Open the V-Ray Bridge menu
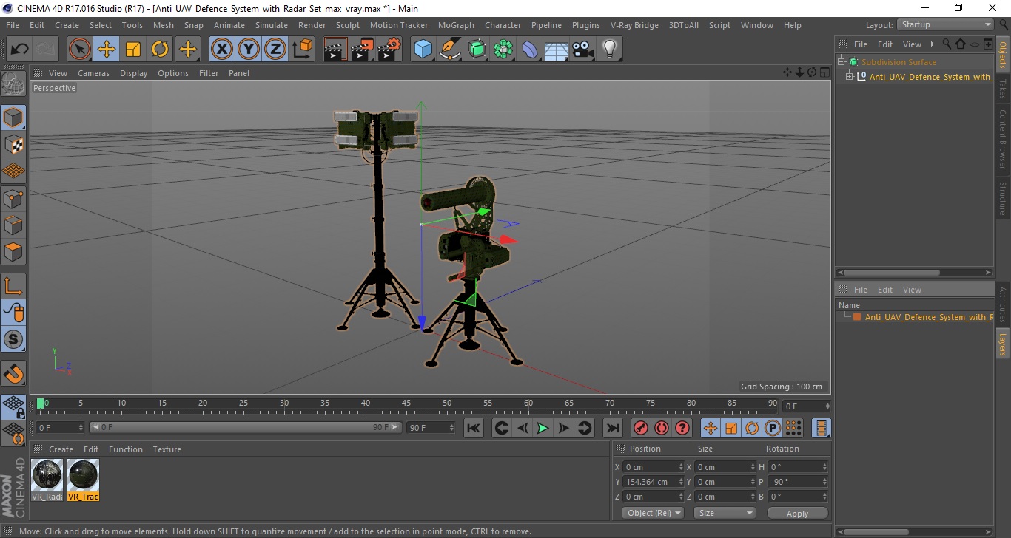The height and width of the screenshot is (538, 1011). (634, 25)
